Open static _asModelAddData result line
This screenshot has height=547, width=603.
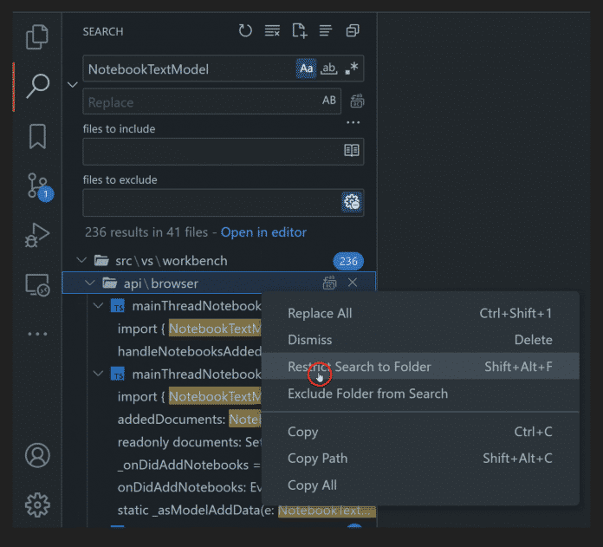(246, 510)
